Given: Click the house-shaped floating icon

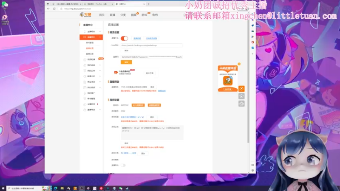Looking at the screenshot, I should coord(241,96).
